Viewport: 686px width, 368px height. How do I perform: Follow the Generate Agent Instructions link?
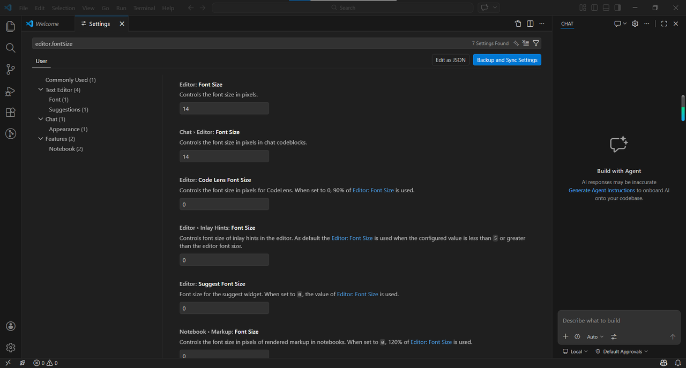pyautogui.click(x=601, y=190)
